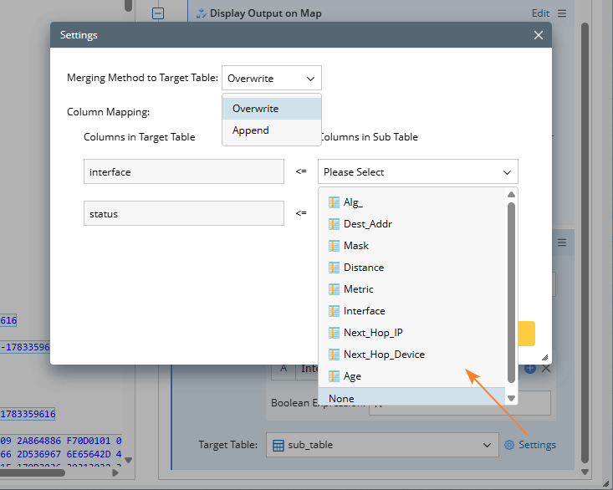
Task: Open the Please Select column dropdown
Action: click(417, 172)
